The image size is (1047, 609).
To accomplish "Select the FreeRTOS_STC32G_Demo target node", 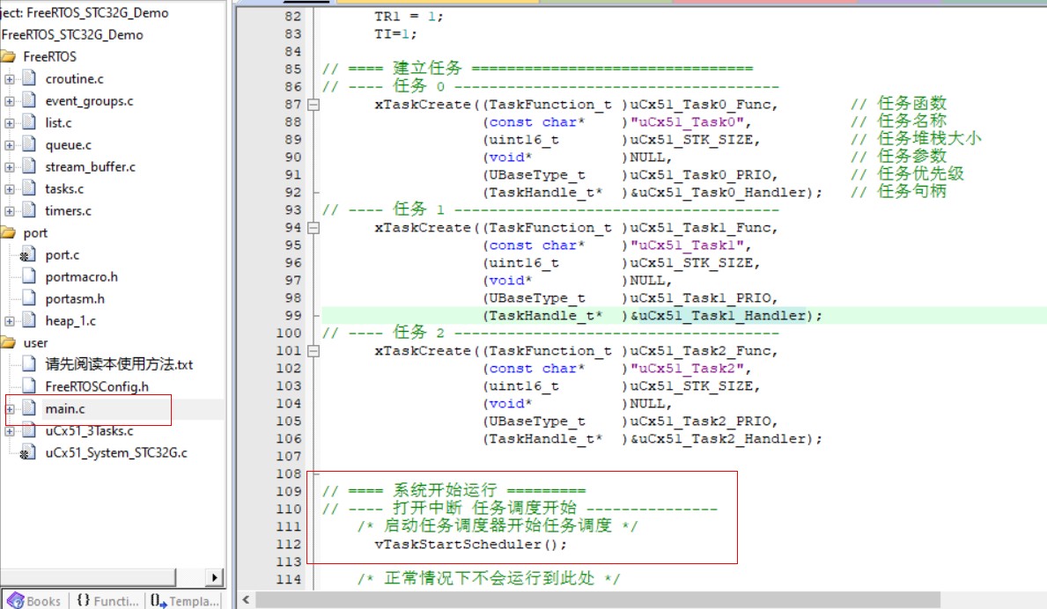I will pos(72,34).
